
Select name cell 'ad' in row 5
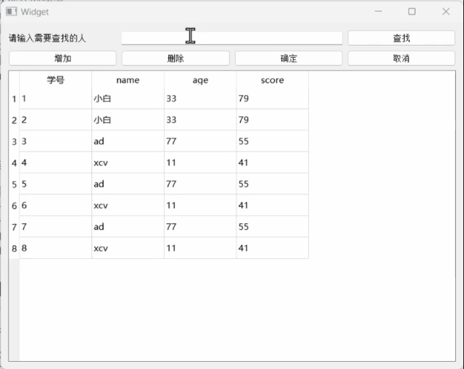click(x=128, y=183)
